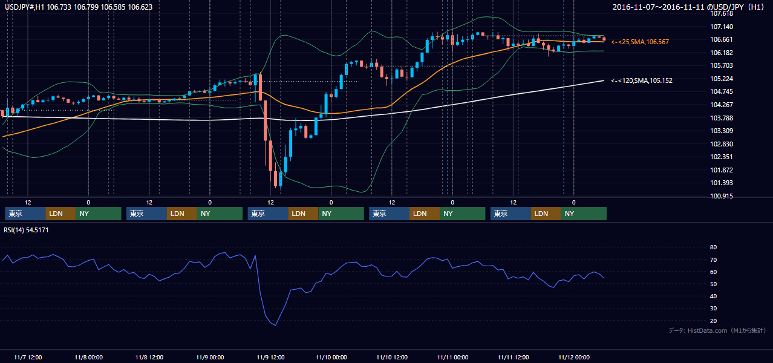The width and height of the screenshot is (773, 363).
Task: Click RSI scale level 20
Action: (713, 321)
